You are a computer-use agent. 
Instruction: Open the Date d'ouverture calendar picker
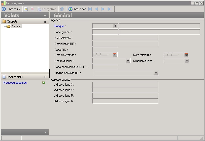(115, 55)
